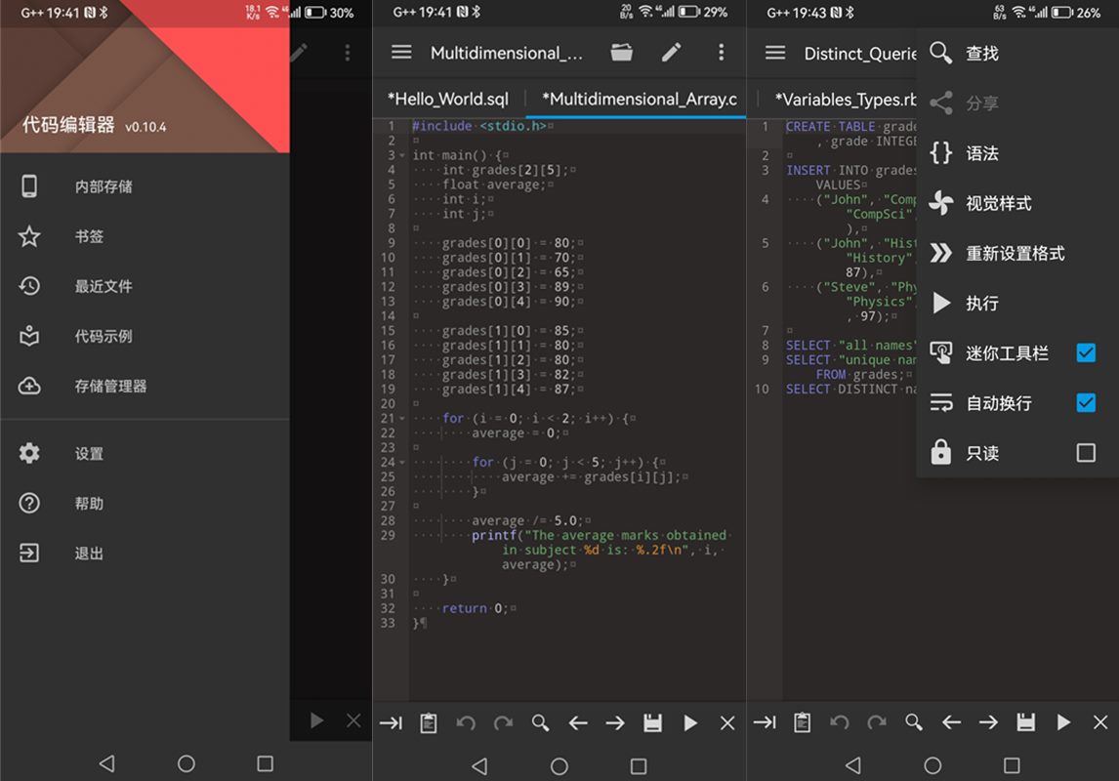Screen dimensions: 1119x781
Task: Collapse the int main() fold arrow at line 3
Action: (x=401, y=156)
